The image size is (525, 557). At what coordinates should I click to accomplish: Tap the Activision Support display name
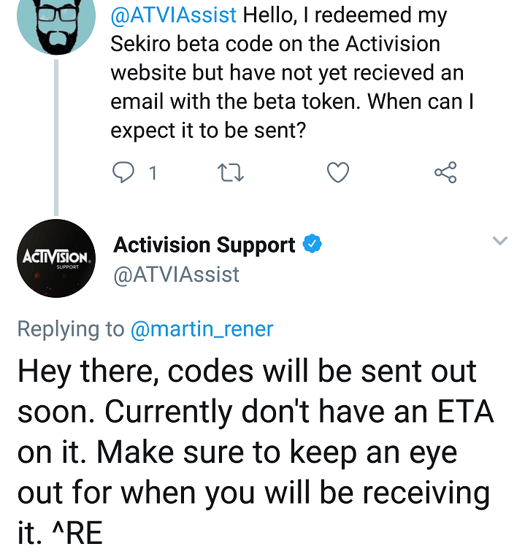[204, 245]
